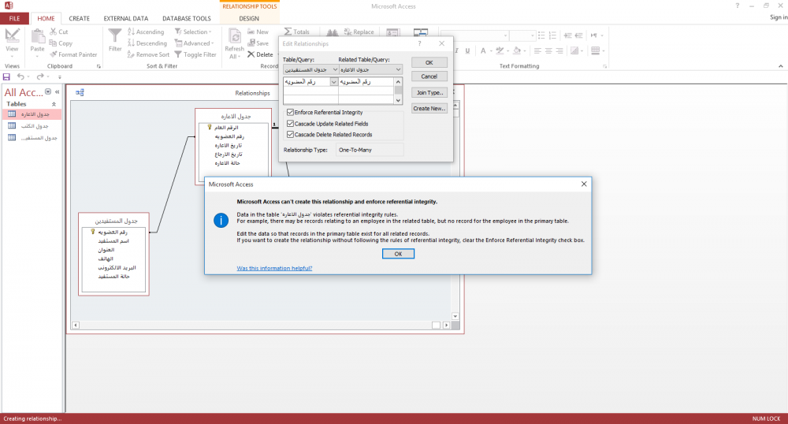The image size is (788, 424).
Task: Switch to the HOME ribbon tab
Action: click(x=46, y=19)
